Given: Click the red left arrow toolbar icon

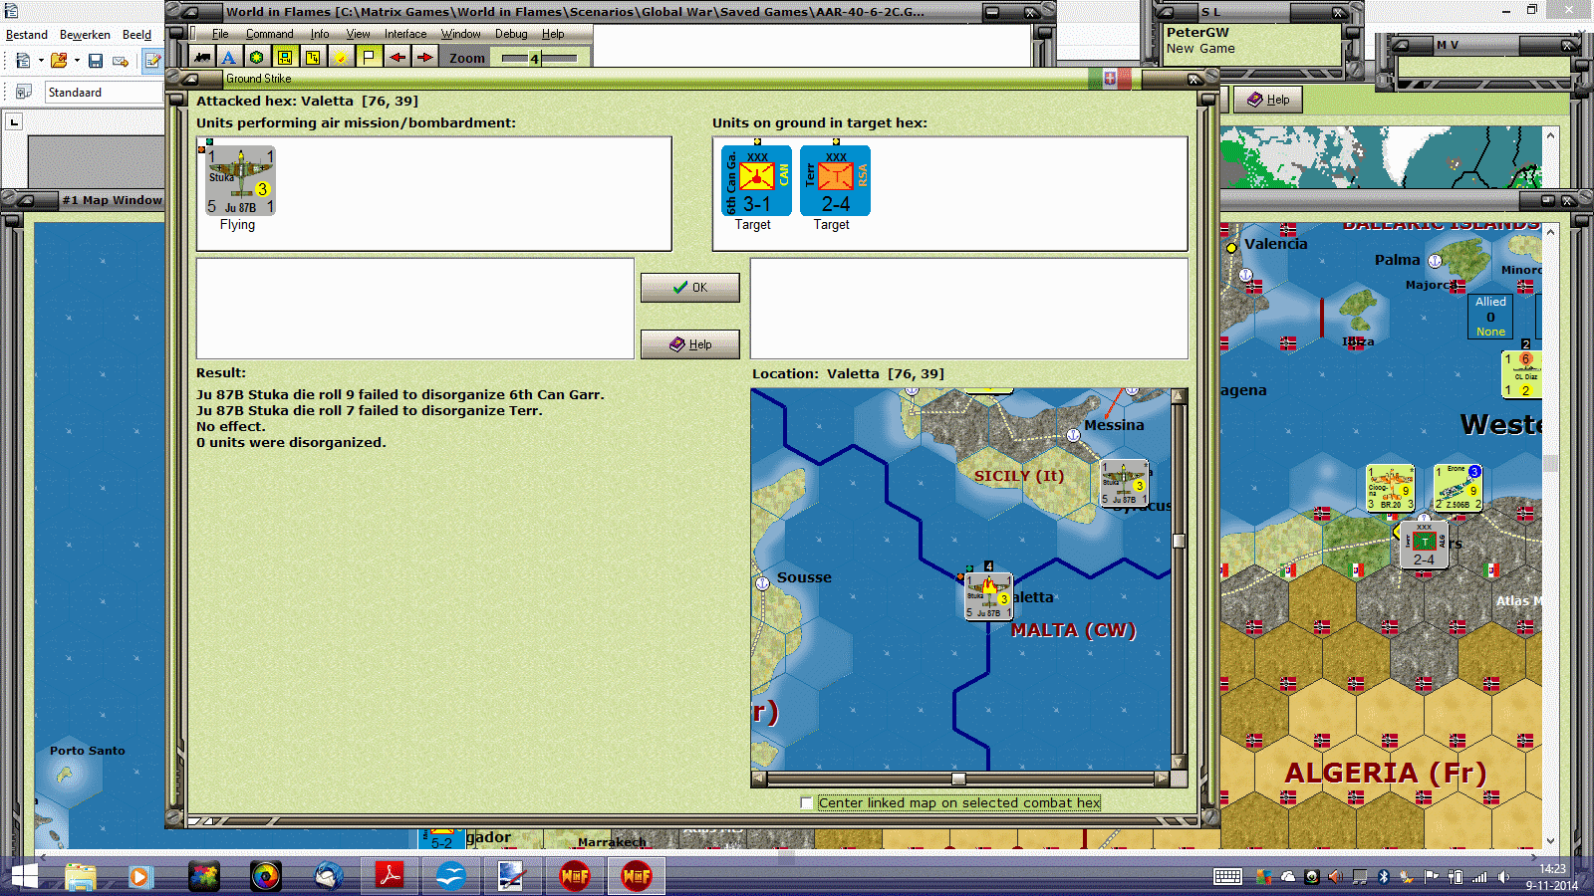Looking at the screenshot, I should pyautogui.click(x=398, y=58).
